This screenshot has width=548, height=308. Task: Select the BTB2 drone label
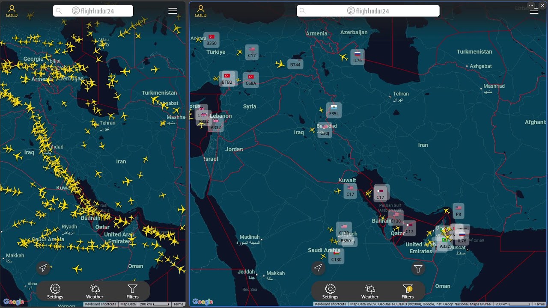click(227, 79)
